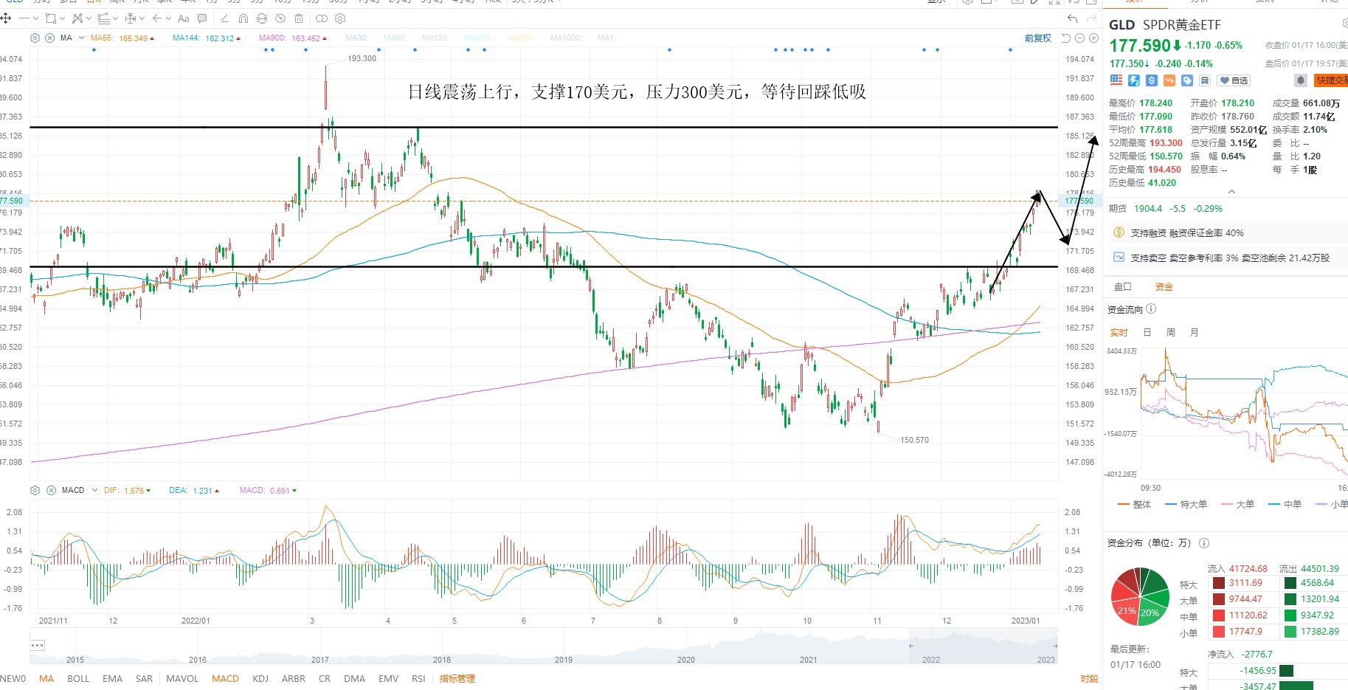Enable the magnet snap tool

(243, 18)
